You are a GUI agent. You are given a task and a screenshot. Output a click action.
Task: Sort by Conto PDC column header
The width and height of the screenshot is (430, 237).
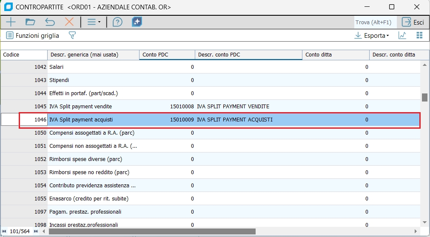[167, 55]
